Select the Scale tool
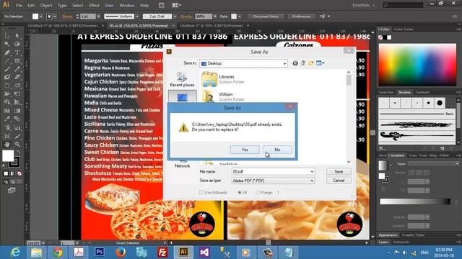462x259 pixels. [x=17, y=86]
